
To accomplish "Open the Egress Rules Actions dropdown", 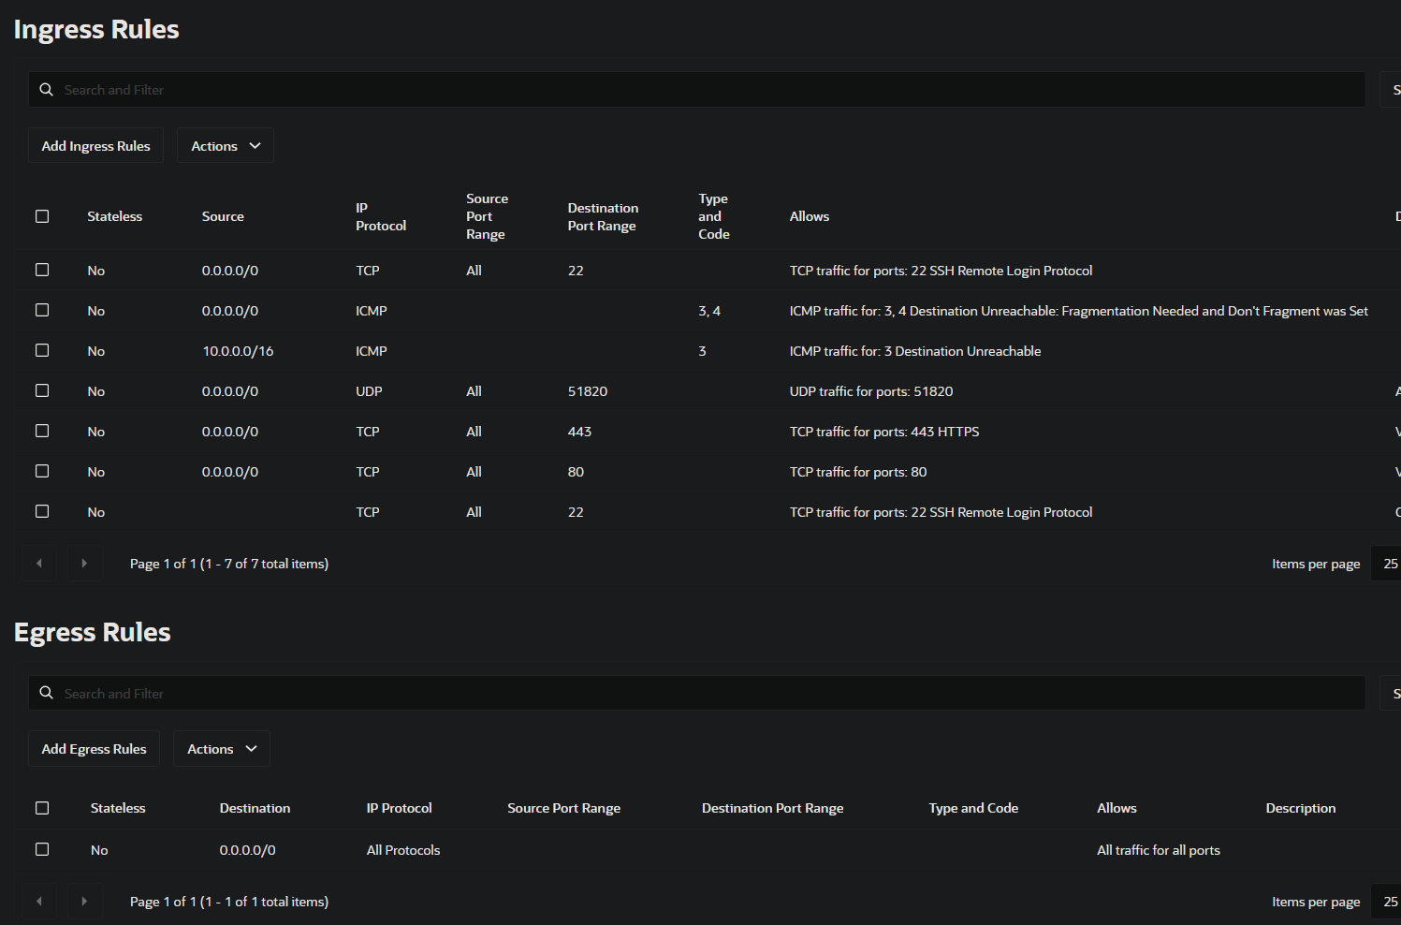I will coord(222,748).
